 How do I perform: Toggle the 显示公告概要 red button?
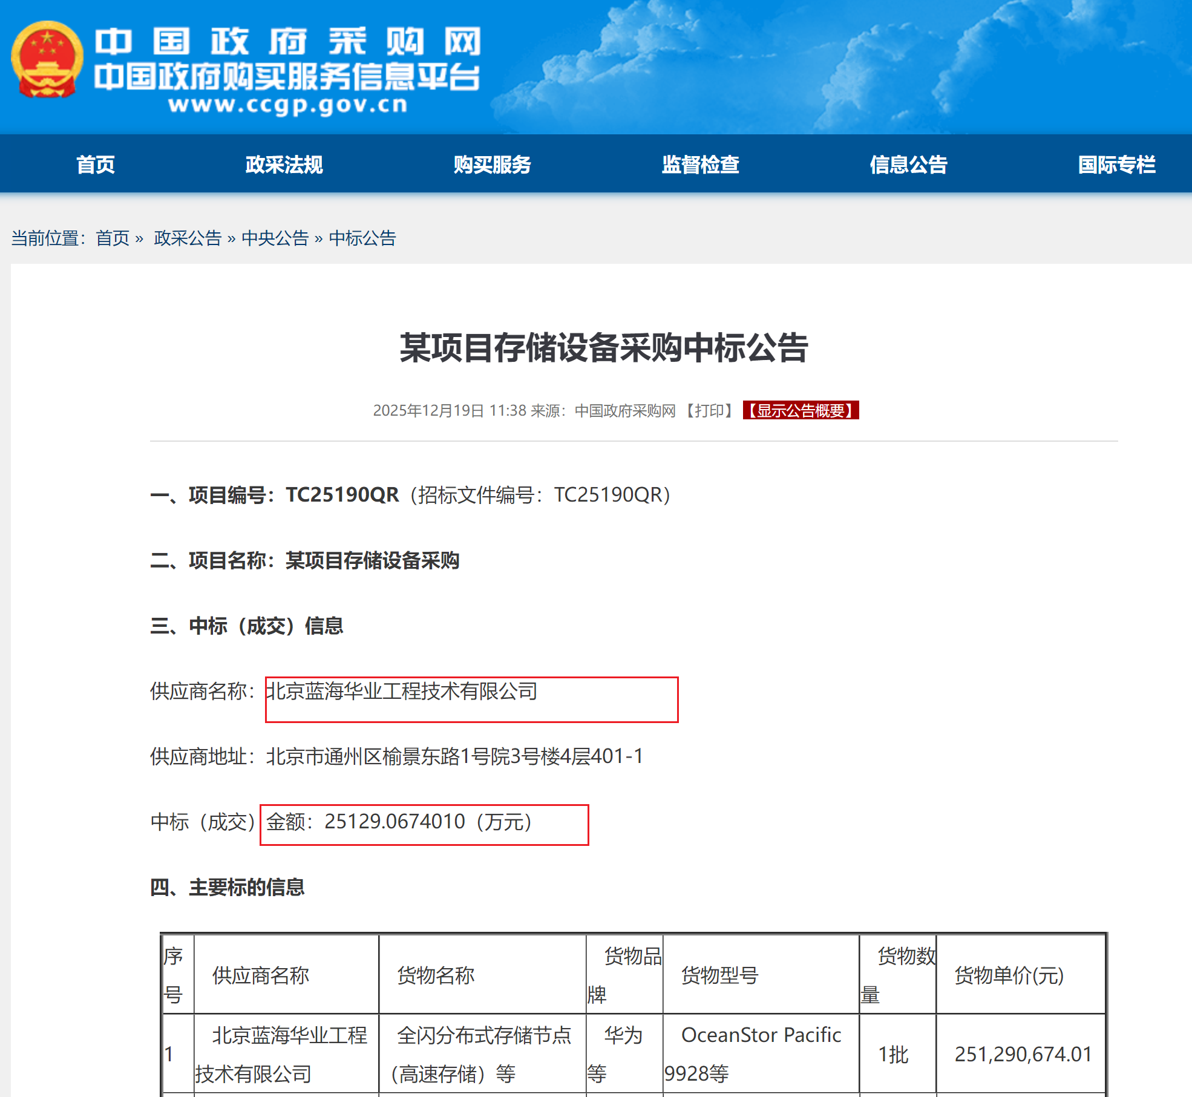click(x=801, y=411)
